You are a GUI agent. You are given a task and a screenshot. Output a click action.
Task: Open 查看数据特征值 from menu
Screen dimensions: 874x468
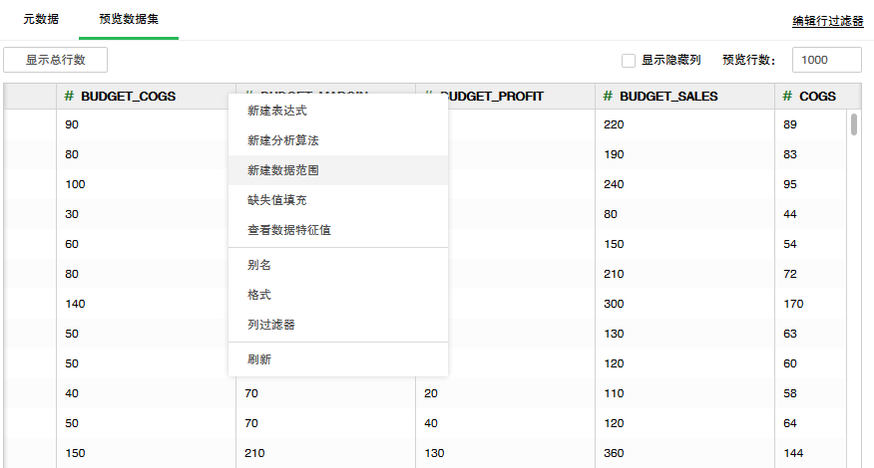[289, 230]
